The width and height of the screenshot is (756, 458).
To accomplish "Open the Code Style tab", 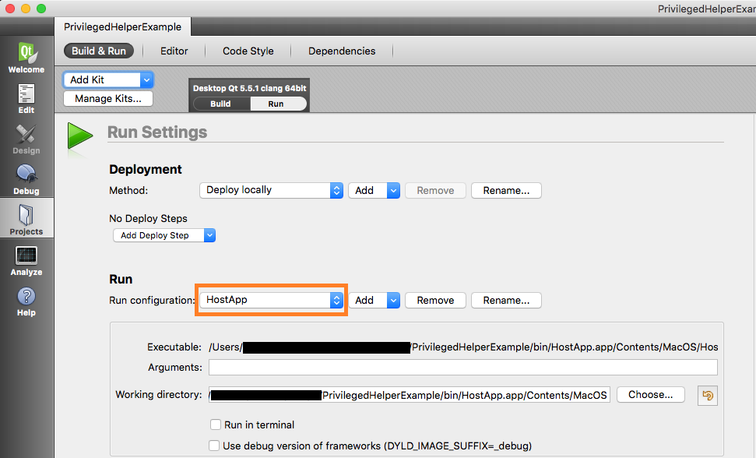I will [x=248, y=51].
